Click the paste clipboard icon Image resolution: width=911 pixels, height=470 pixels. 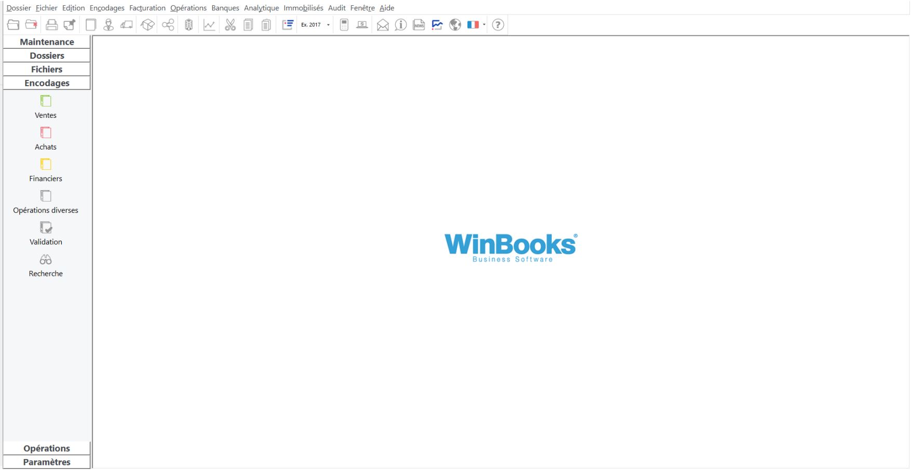[266, 24]
